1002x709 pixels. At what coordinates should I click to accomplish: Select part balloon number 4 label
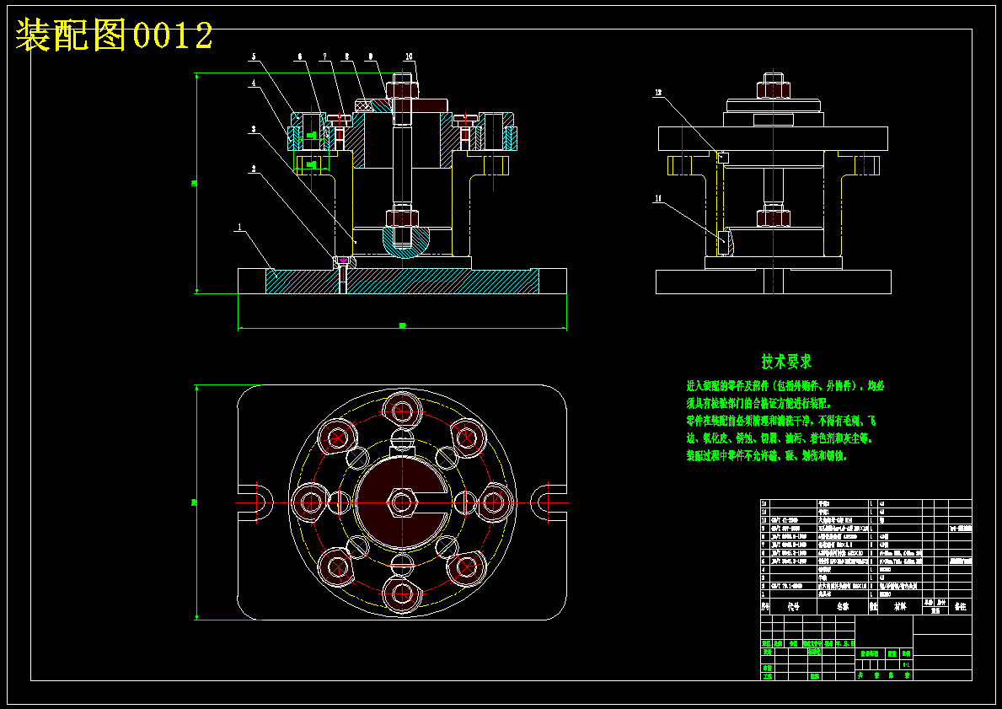[x=254, y=83]
